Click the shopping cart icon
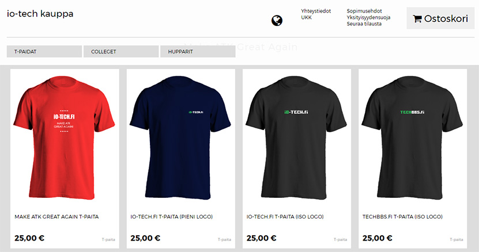 (x=417, y=18)
